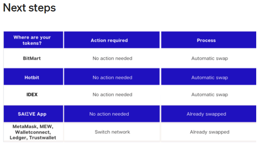The width and height of the screenshot is (267, 145).
Task: Click 'Already swapped' in SAIEVE App row
Action: point(206,114)
